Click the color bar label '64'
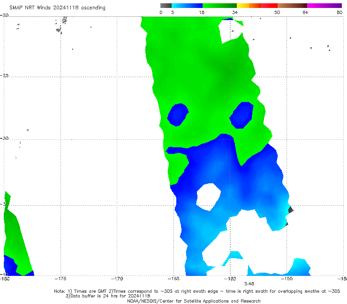Image resolution: width=347 pixels, height=304 pixels. click(305, 12)
